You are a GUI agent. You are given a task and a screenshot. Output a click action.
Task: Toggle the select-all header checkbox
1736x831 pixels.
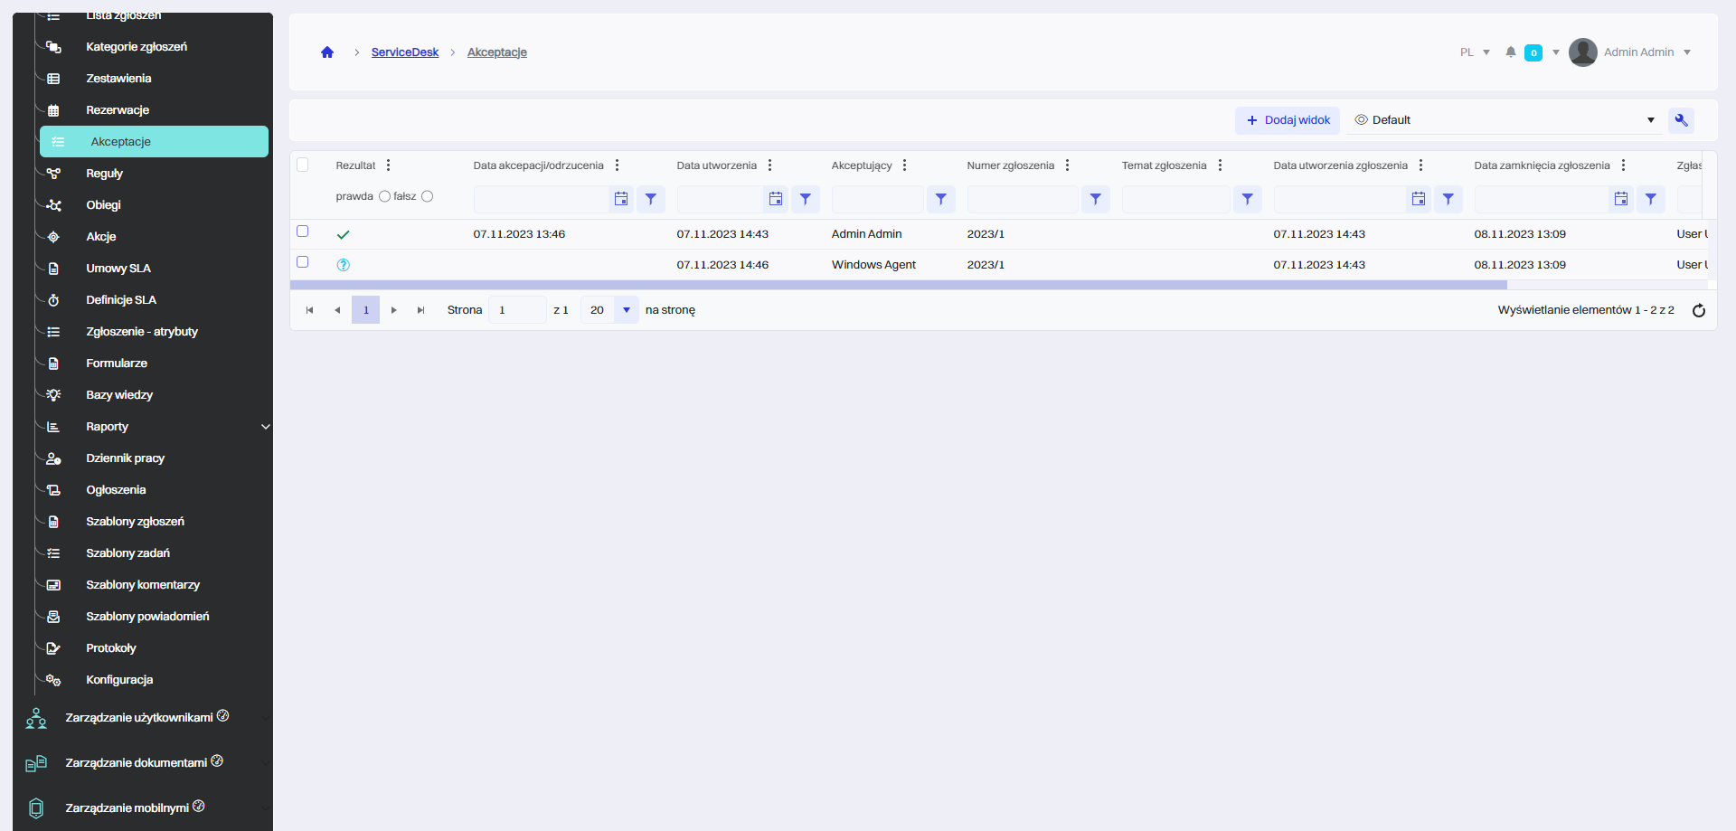point(303,165)
